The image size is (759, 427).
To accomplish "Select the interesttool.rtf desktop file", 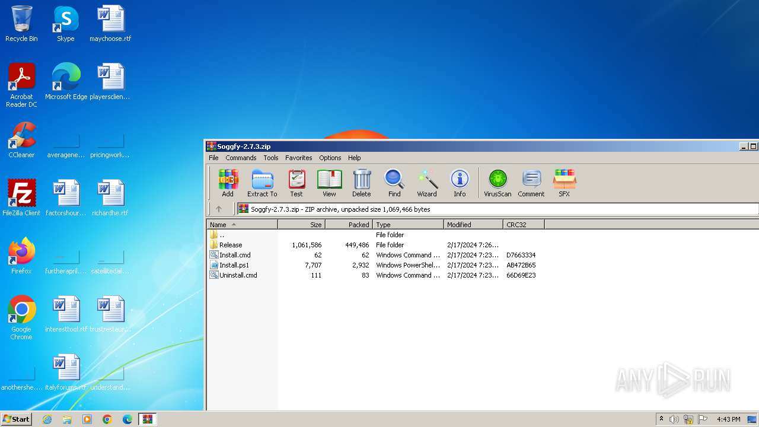I will tap(66, 314).
